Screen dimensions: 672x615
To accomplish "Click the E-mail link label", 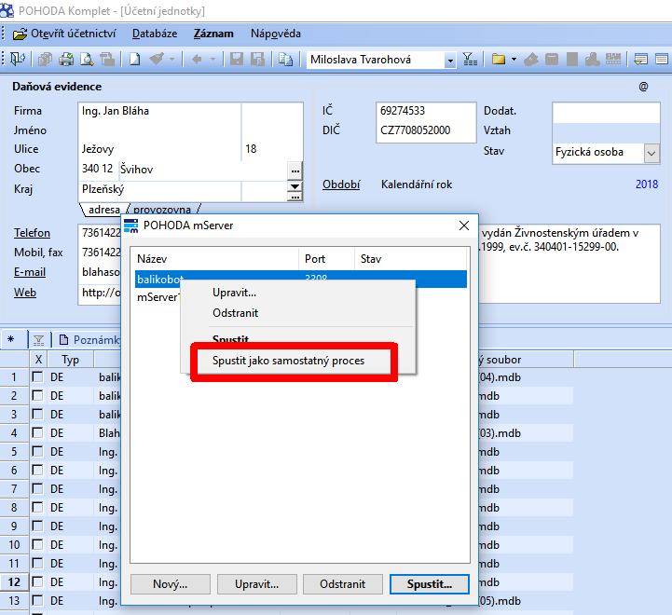I will (x=30, y=272).
